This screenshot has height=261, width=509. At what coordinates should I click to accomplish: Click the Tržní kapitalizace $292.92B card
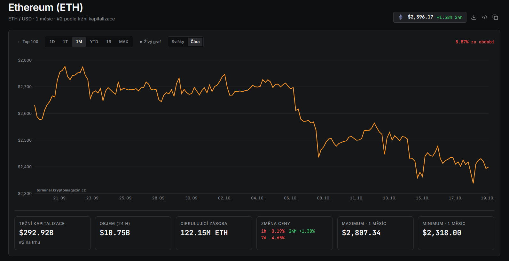click(52, 233)
